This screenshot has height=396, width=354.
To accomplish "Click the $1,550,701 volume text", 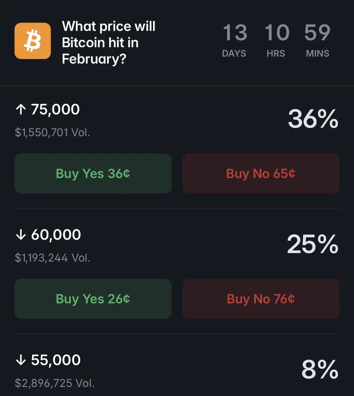I will pyautogui.click(x=52, y=132).
